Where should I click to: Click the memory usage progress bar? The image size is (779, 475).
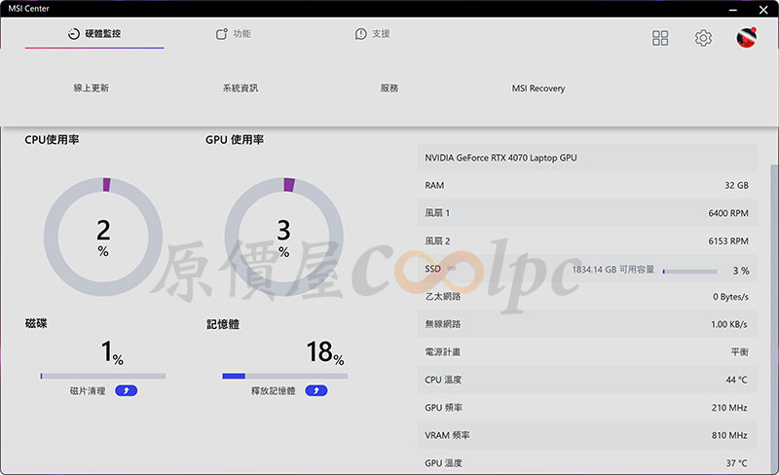[x=284, y=376]
